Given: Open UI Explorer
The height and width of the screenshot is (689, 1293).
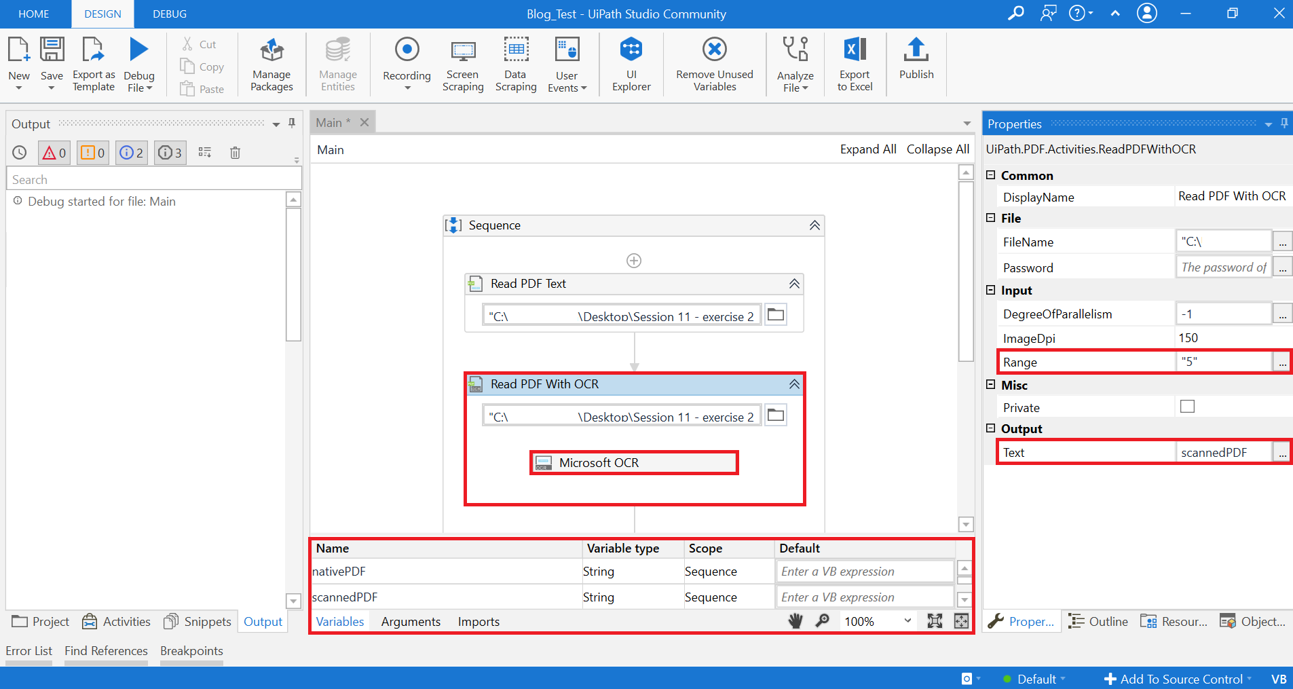Looking at the screenshot, I should click(x=631, y=64).
